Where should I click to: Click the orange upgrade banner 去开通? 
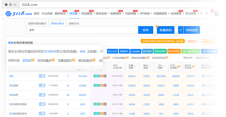coord(163,41)
